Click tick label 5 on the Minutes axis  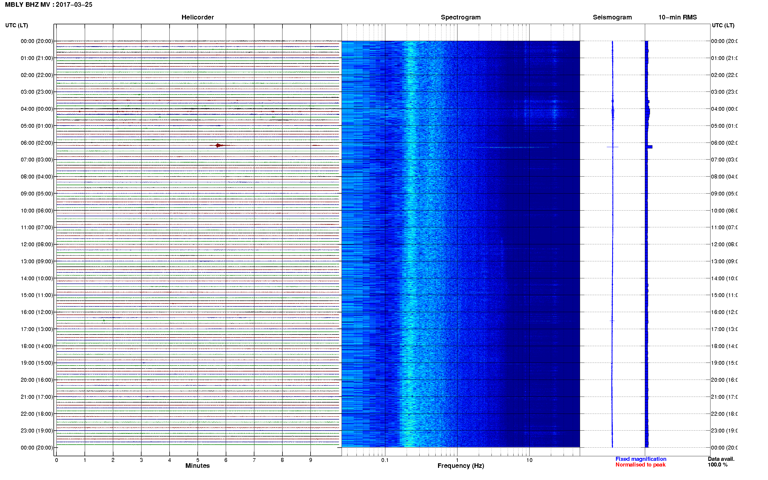click(x=198, y=460)
